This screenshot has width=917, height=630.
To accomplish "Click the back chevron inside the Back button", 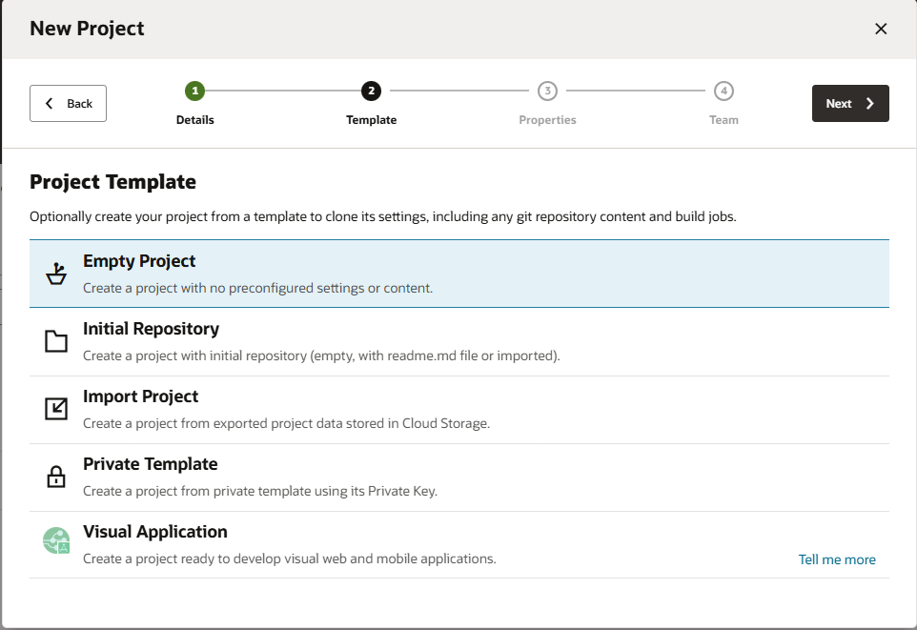I will tap(50, 103).
